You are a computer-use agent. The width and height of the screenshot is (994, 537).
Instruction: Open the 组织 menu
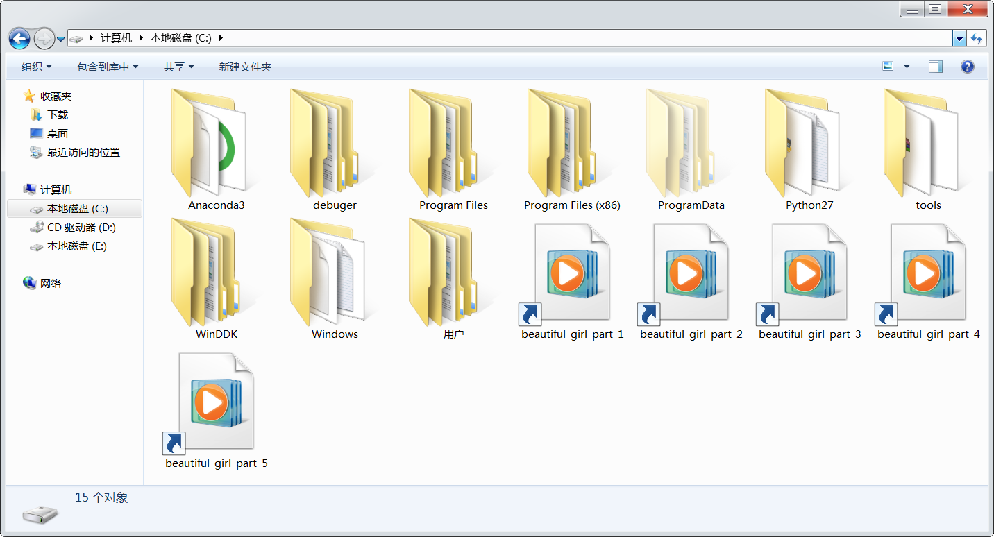pos(37,67)
